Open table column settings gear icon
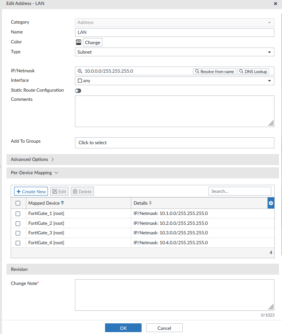The image size is (282, 334). pyautogui.click(x=271, y=203)
